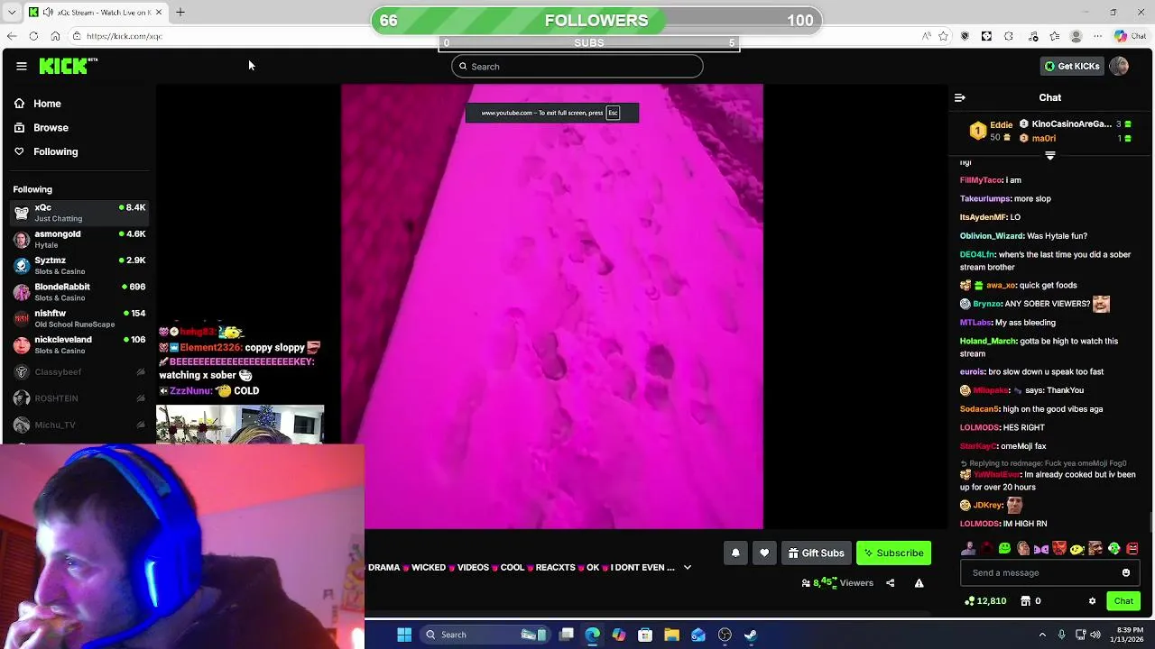Open Following from the sidebar
Image resolution: width=1155 pixels, height=649 pixels.
coord(45,151)
